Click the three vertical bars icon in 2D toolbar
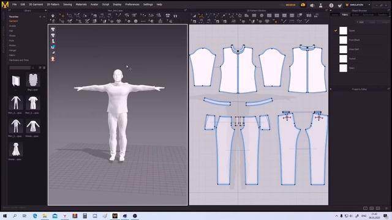392x220 pixels. pyautogui.click(x=309, y=15)
